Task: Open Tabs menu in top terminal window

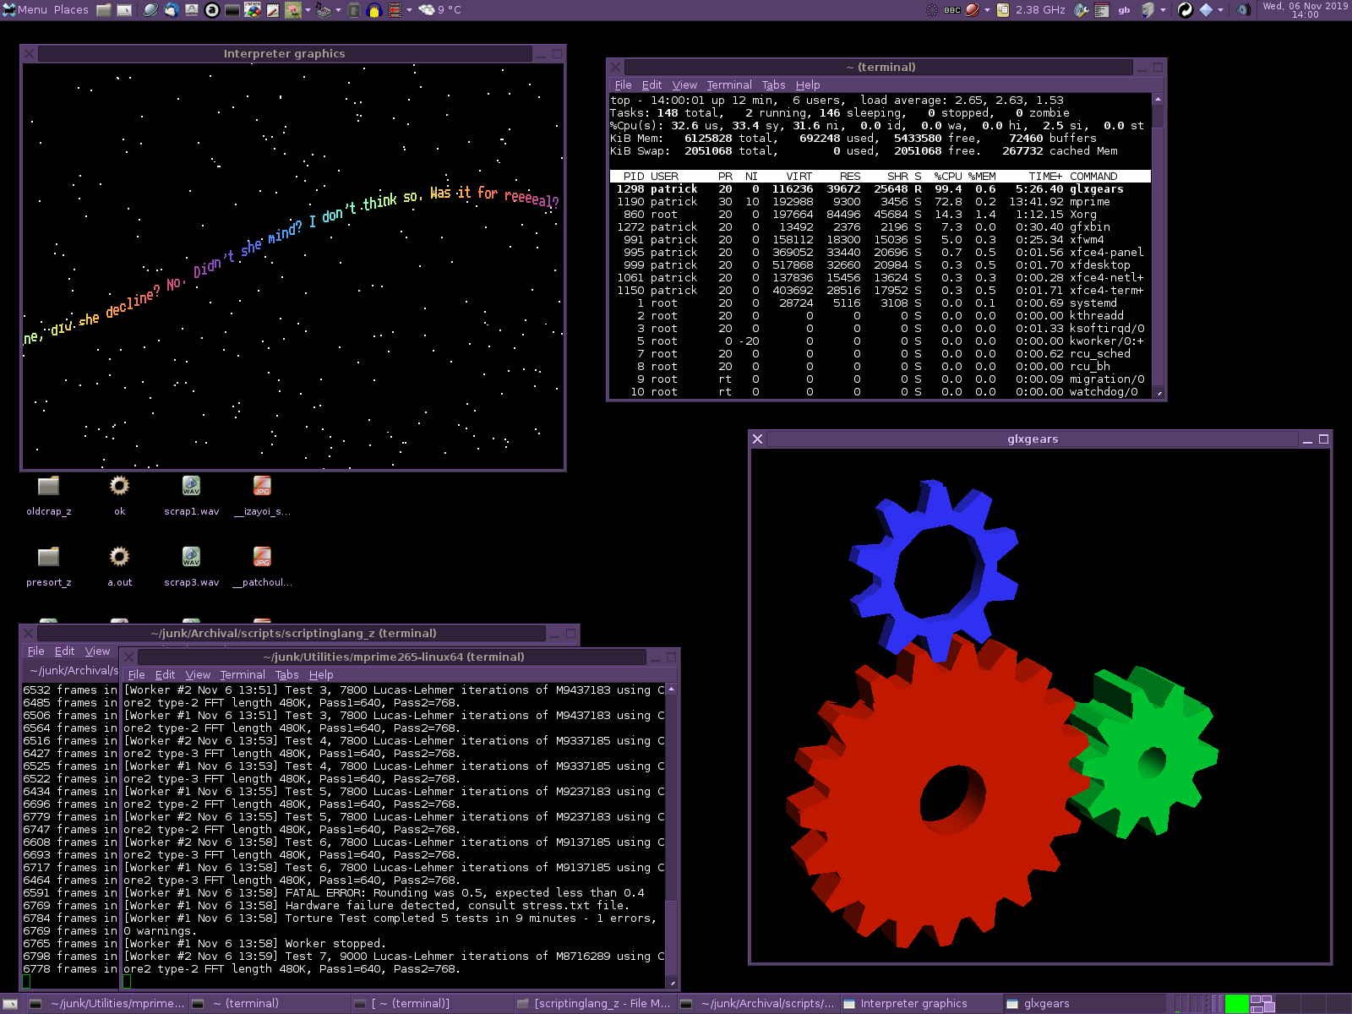Action: pos(773,84)
